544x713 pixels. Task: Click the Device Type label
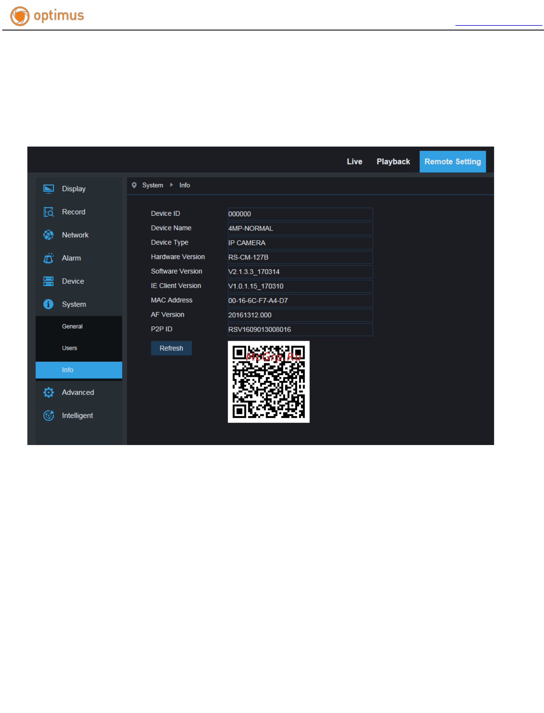[169, 243]
